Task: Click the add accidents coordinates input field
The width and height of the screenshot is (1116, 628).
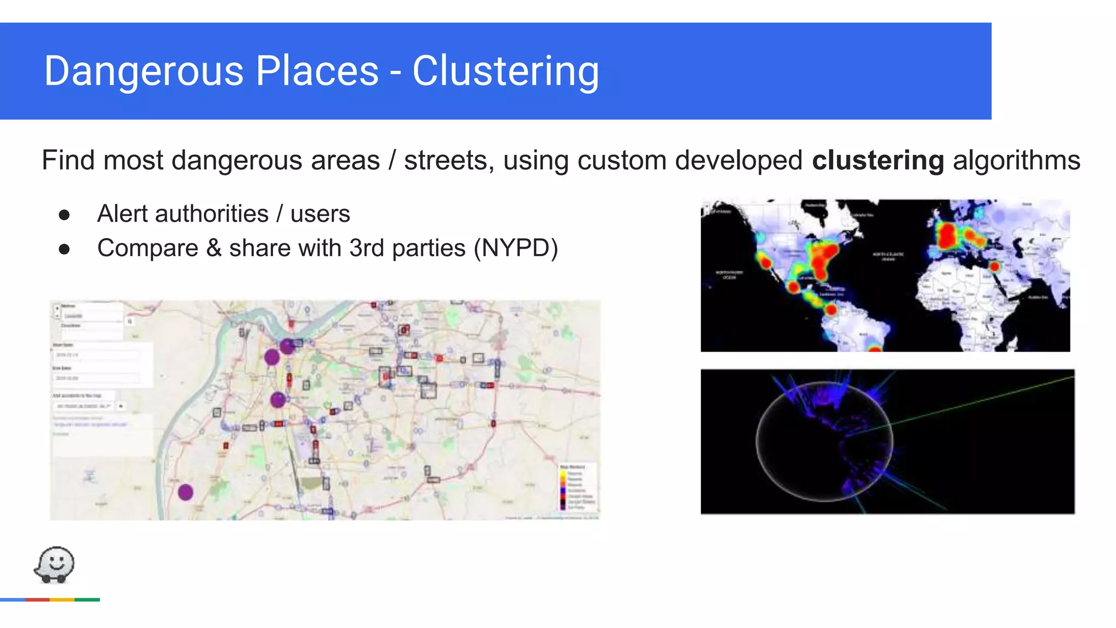Action: (x=83, y=406)
